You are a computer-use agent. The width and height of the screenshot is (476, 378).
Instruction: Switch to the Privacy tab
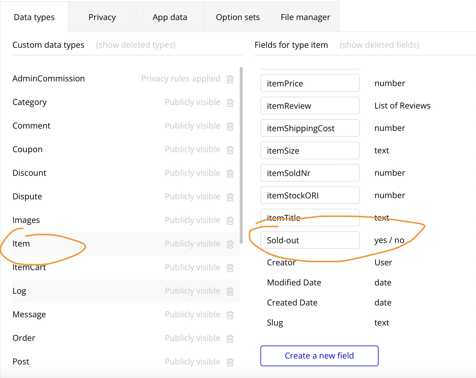[x=102, y=17]
